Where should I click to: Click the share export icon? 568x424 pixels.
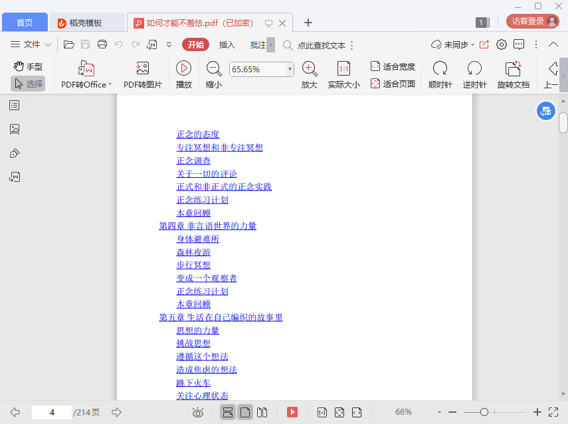coord(484,44)
